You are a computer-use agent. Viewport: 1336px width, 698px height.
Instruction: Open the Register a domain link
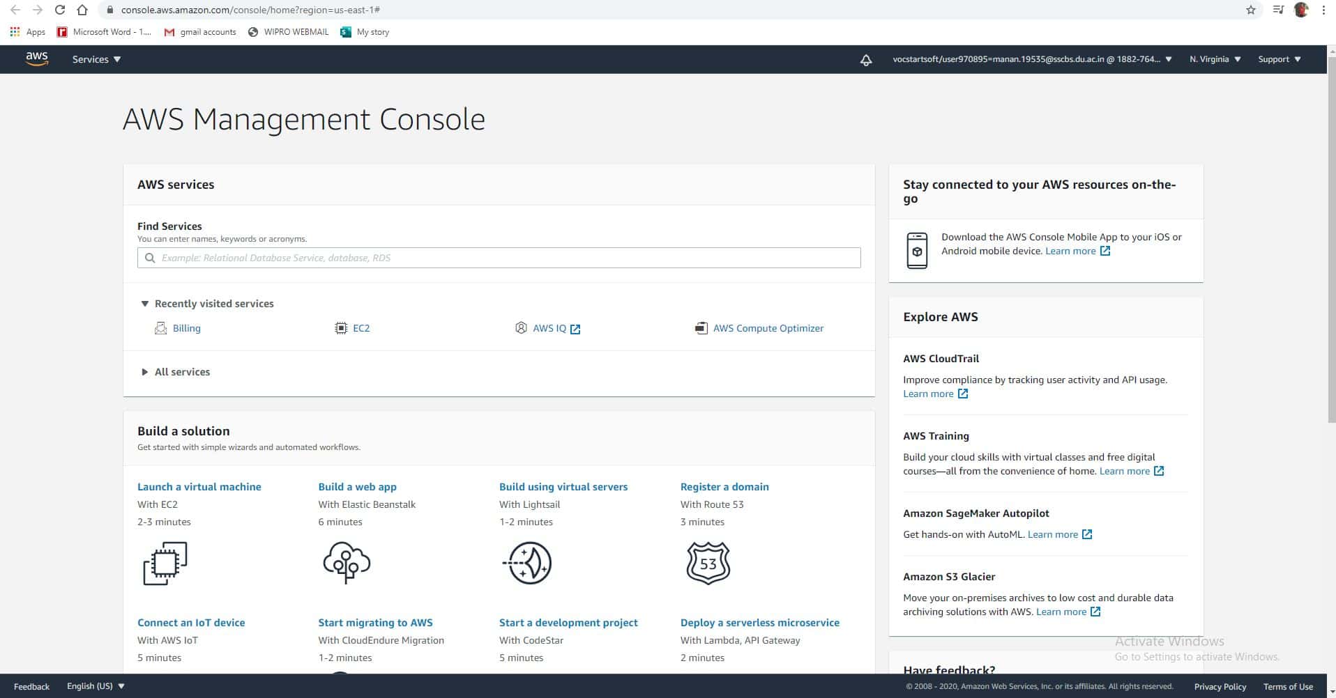[x=724, y=487]
